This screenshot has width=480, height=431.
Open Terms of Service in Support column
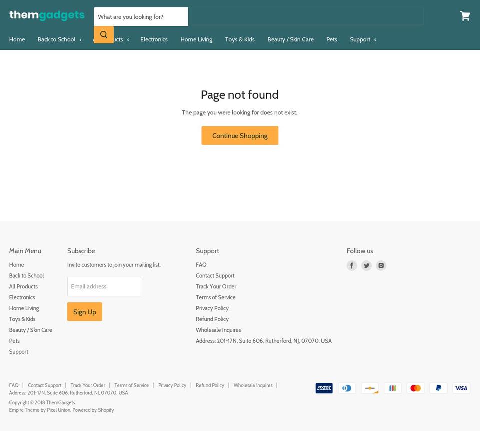tap(216, 297)
